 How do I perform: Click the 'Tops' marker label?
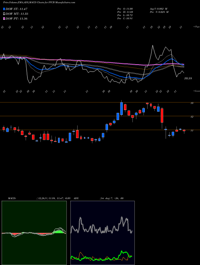click(196, 27)
